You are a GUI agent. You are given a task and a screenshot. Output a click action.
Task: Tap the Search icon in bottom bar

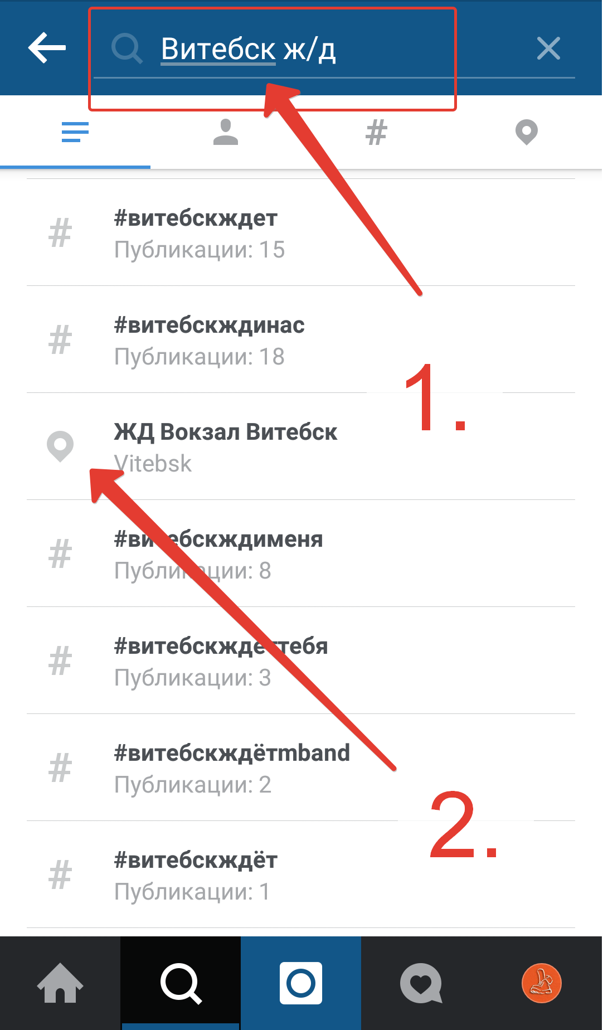pyautogui.click(x=181, y=983)
